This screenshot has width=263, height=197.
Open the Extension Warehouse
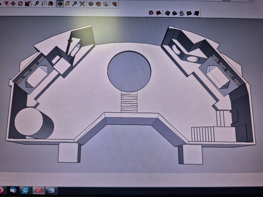tap(98, 4)
